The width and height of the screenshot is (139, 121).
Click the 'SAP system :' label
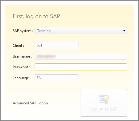click(23, 31)
